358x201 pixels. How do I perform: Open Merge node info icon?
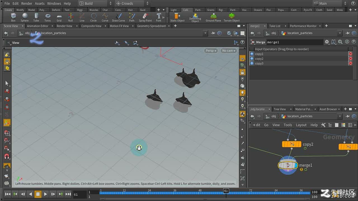tap(347, 42)
